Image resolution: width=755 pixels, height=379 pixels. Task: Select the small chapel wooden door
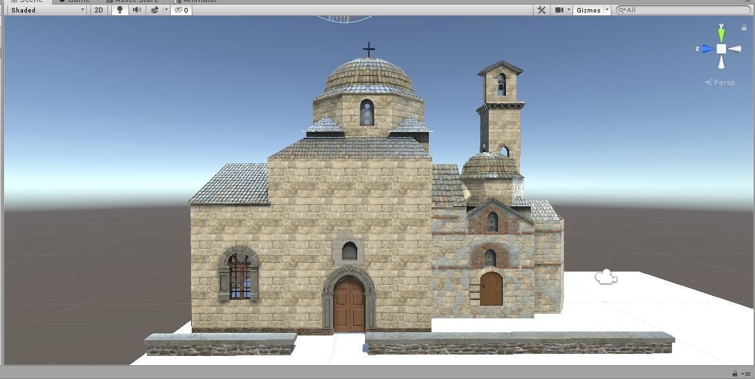tap(491, 289)
